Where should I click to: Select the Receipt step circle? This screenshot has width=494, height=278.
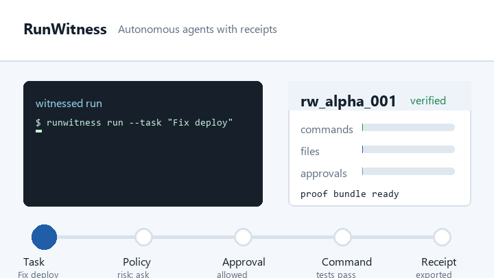pos(443,237)
